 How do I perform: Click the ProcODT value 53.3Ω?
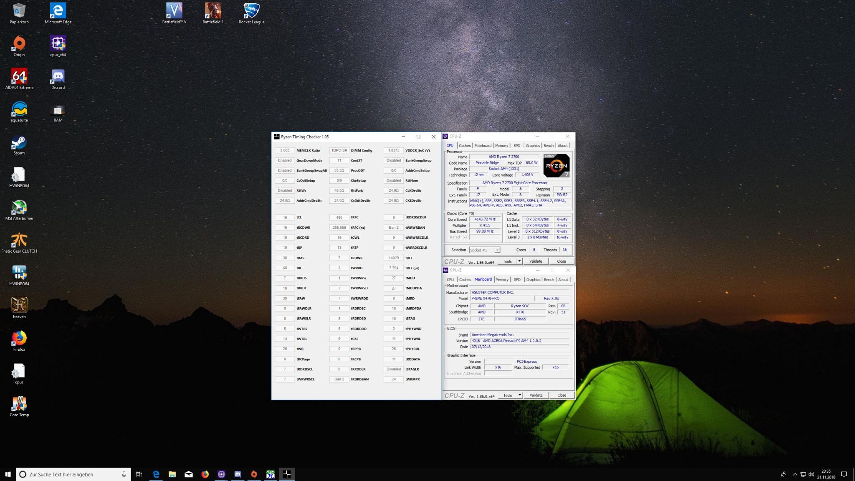click(x=339, y=170)
